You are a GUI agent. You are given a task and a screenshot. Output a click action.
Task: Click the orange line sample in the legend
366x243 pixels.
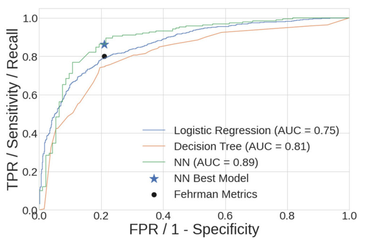point(154,146)
